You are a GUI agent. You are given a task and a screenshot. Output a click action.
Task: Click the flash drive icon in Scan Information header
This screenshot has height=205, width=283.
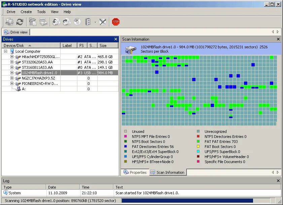pos(131,50)
